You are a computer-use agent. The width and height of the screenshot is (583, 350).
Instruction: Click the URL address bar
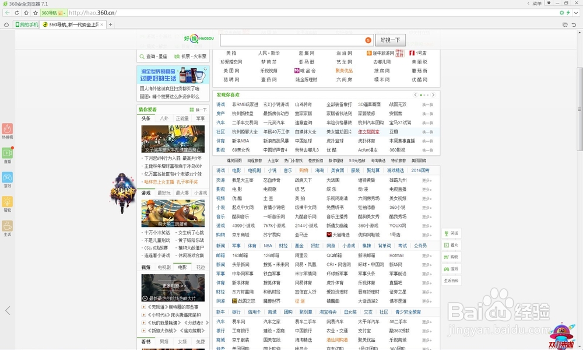tap(312, 13)
